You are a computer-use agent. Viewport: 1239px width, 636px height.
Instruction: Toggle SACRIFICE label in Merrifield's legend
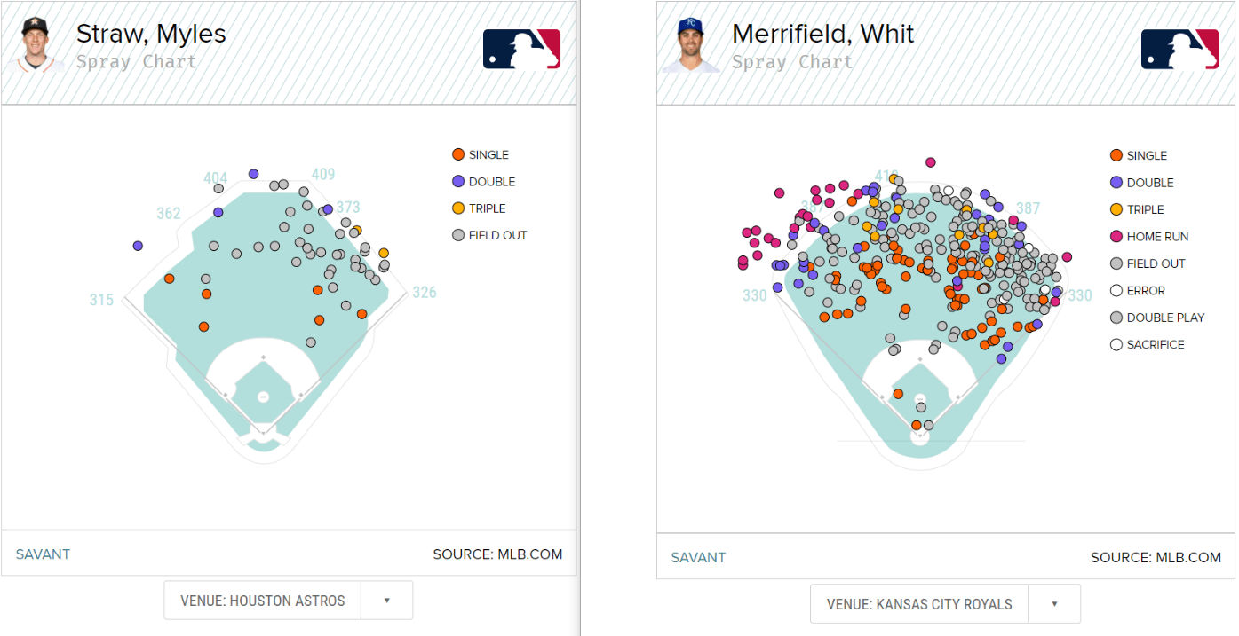tap(1156, 345)
